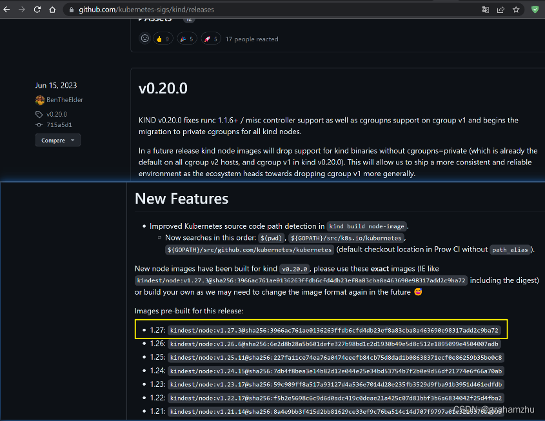Click the New Features heading

tap(181, 199)
